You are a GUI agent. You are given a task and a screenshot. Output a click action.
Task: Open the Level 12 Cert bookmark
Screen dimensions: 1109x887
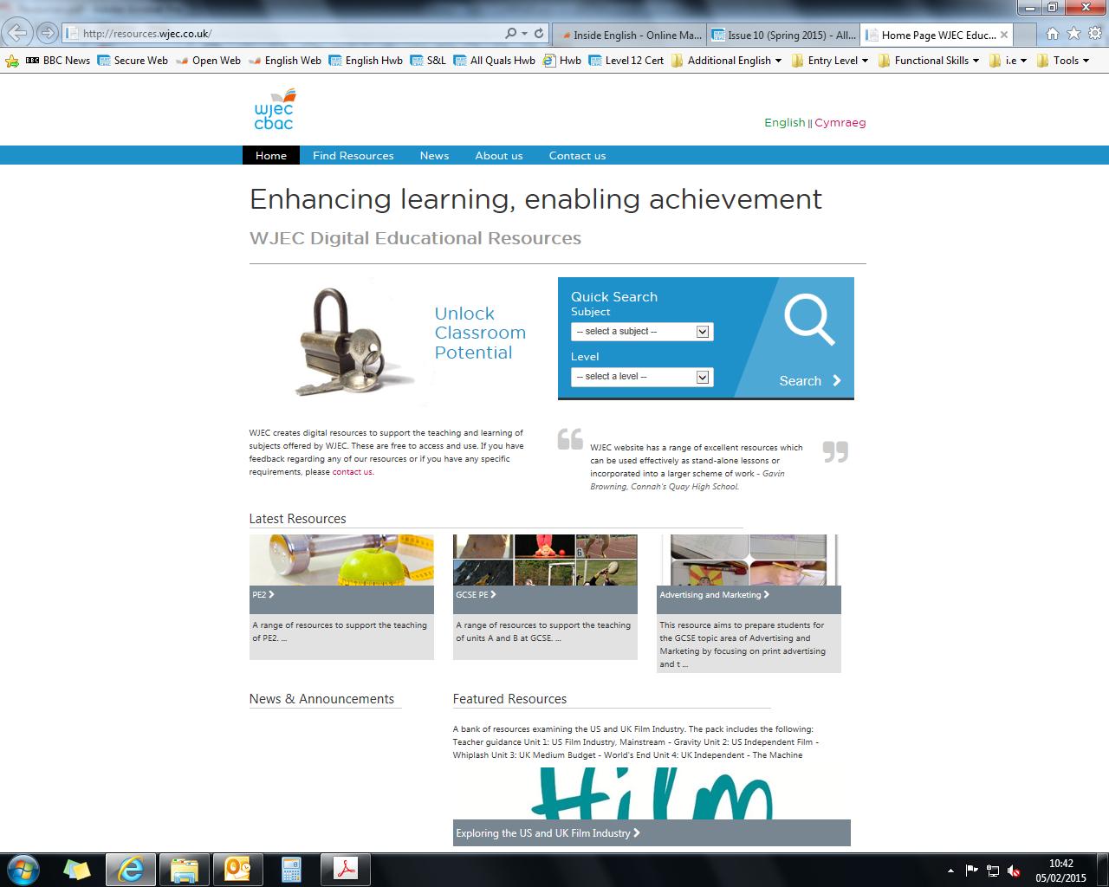pyautogui.click(x=626, y=61)
